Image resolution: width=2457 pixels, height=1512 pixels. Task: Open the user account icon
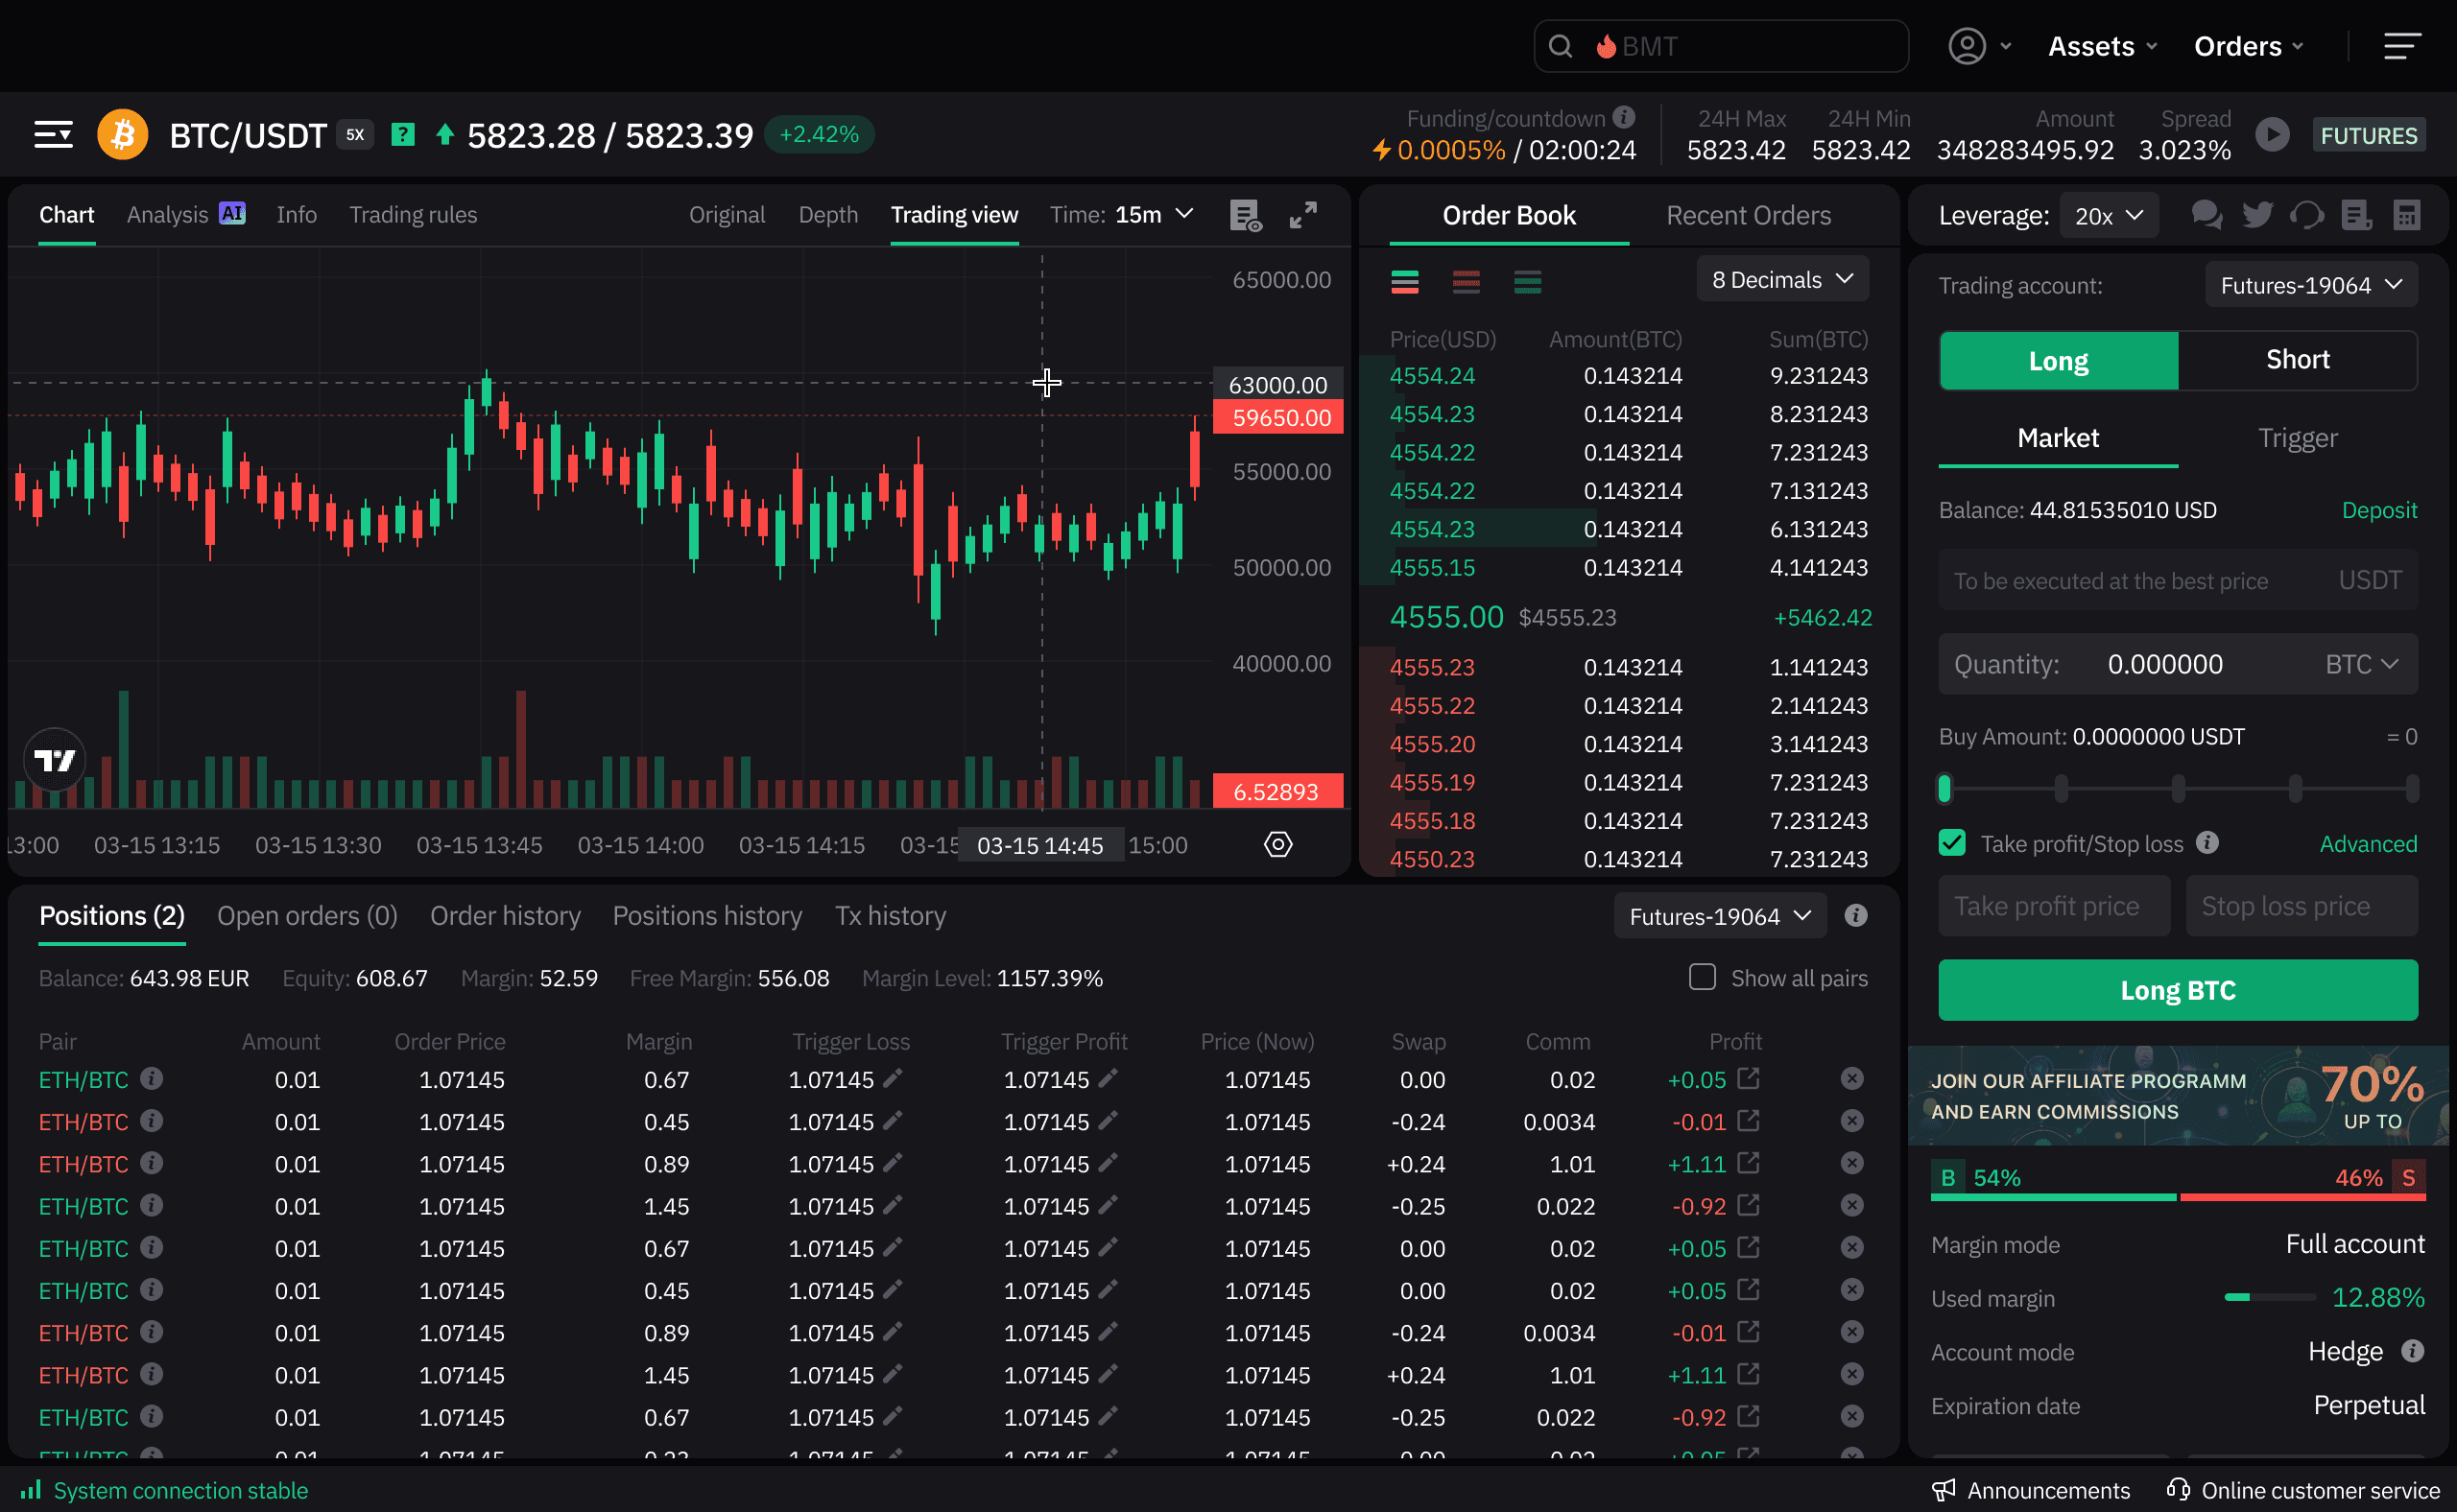tap(1967, 46)
